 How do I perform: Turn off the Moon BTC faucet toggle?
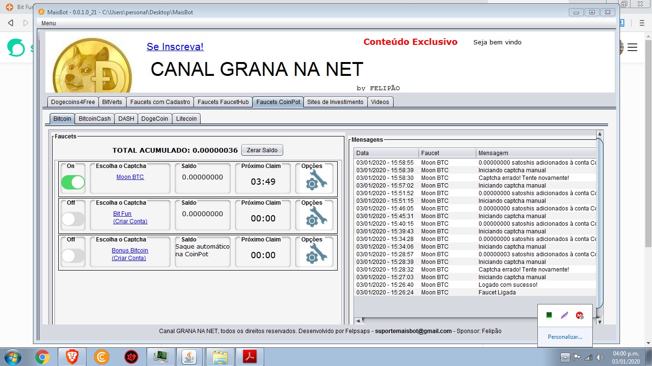pyautogui.click(x=73, y=182)
